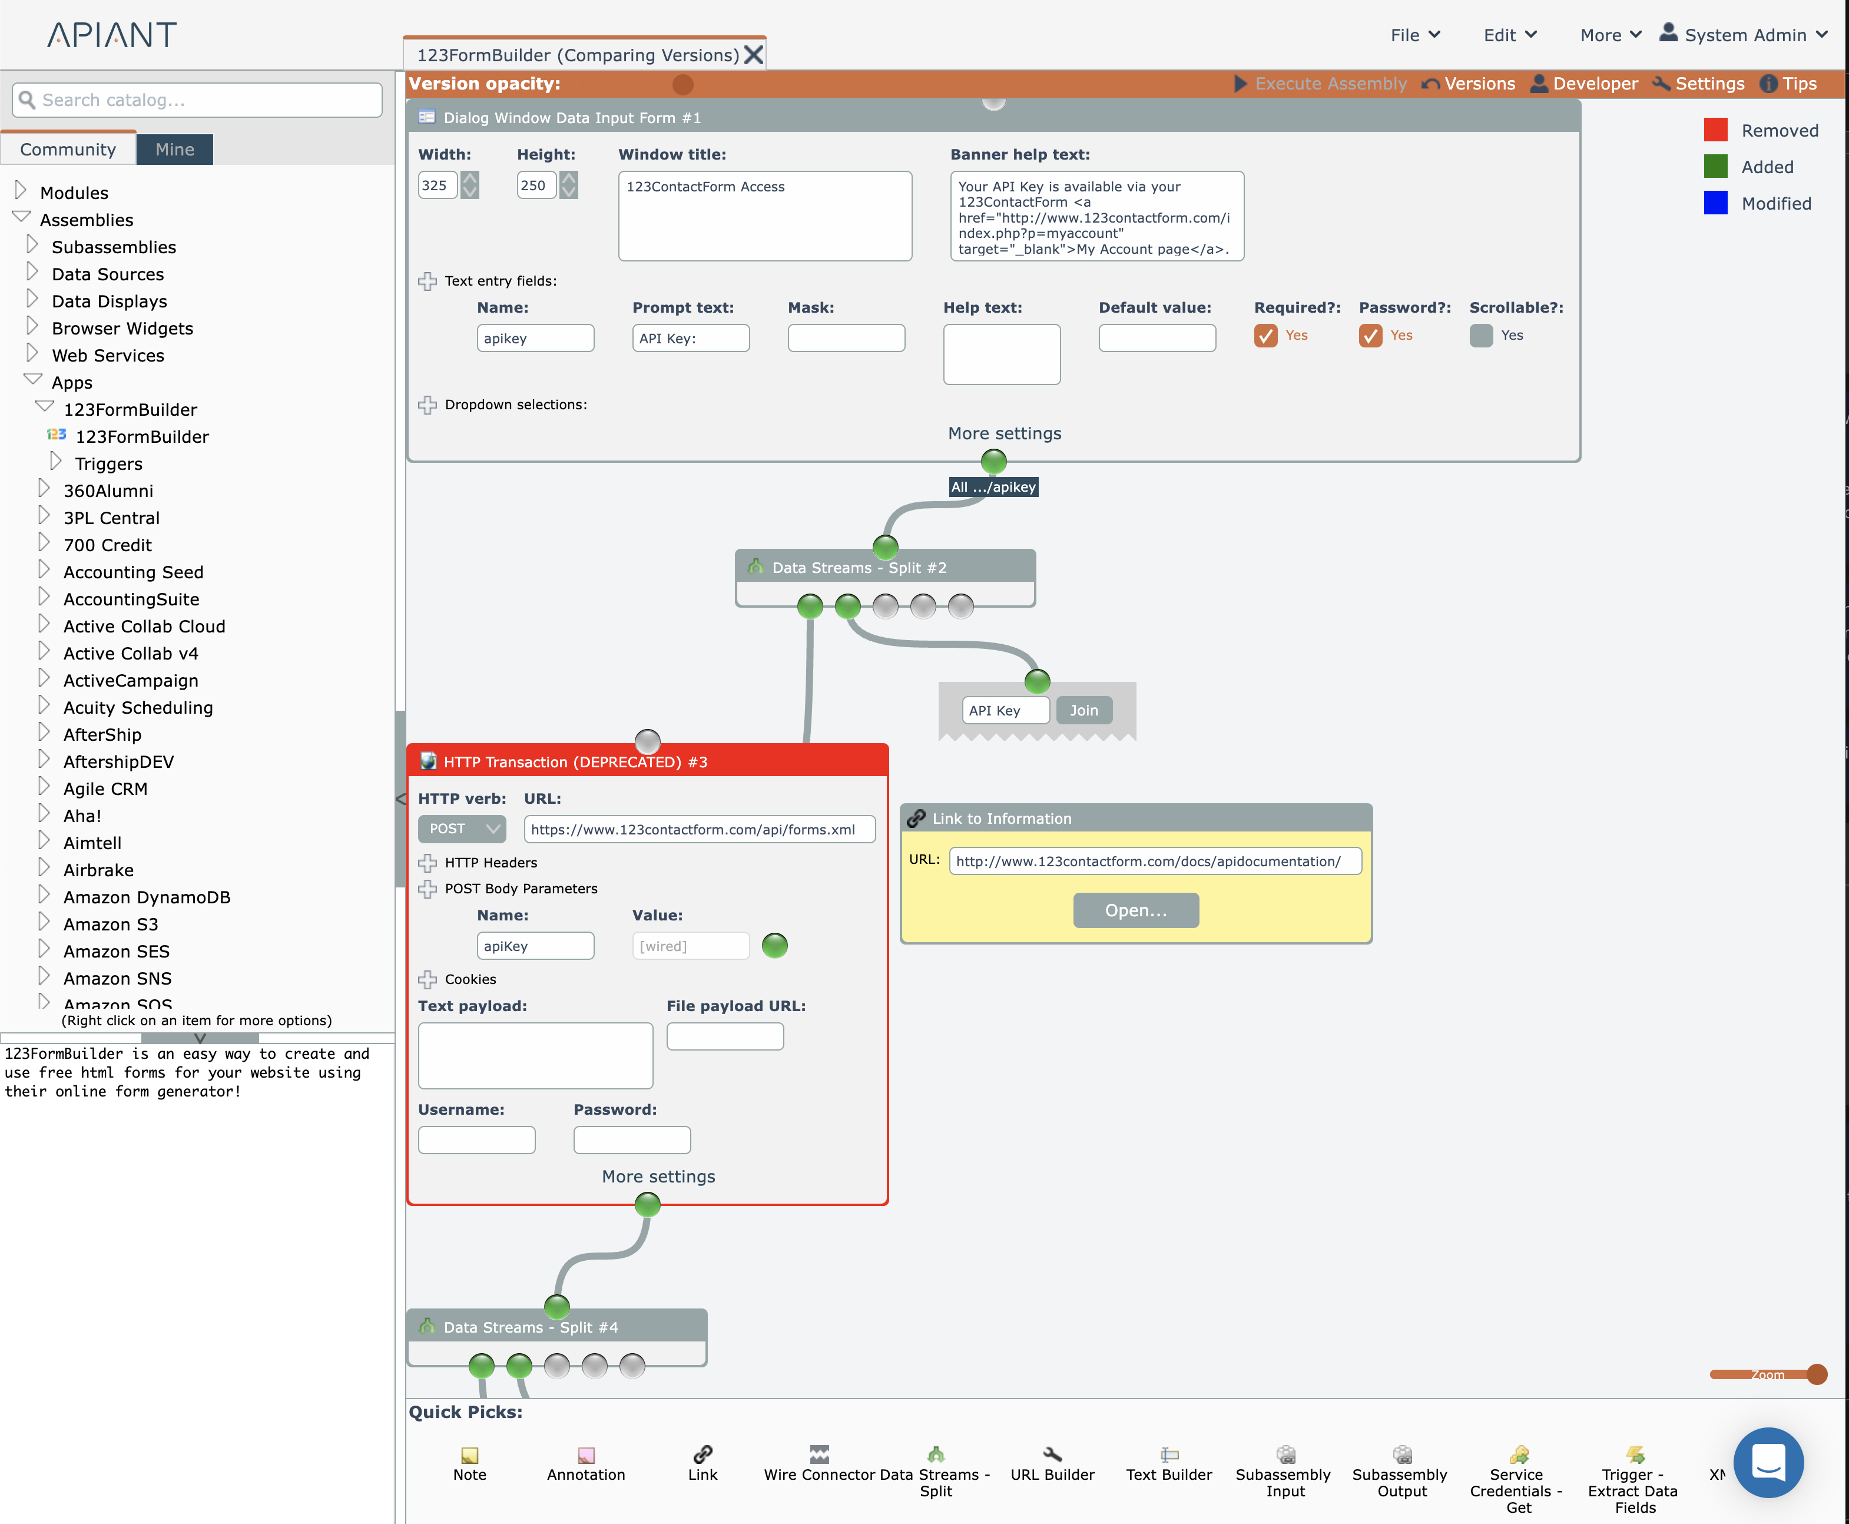Click the Open... button in Link to Information

(1135, 910)
